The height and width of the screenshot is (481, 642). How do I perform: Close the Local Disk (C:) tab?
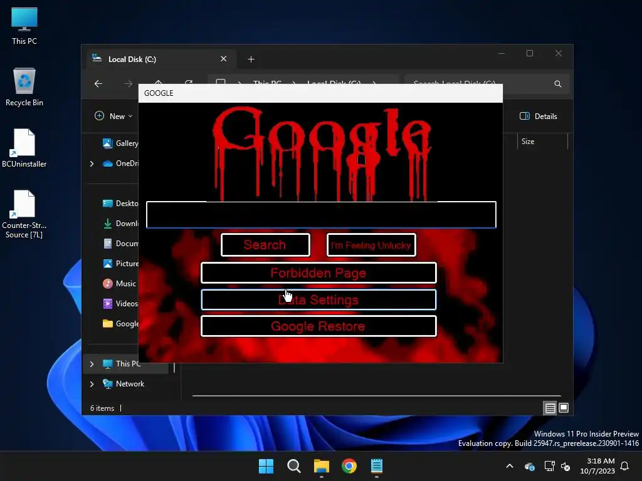click(224, 59)
